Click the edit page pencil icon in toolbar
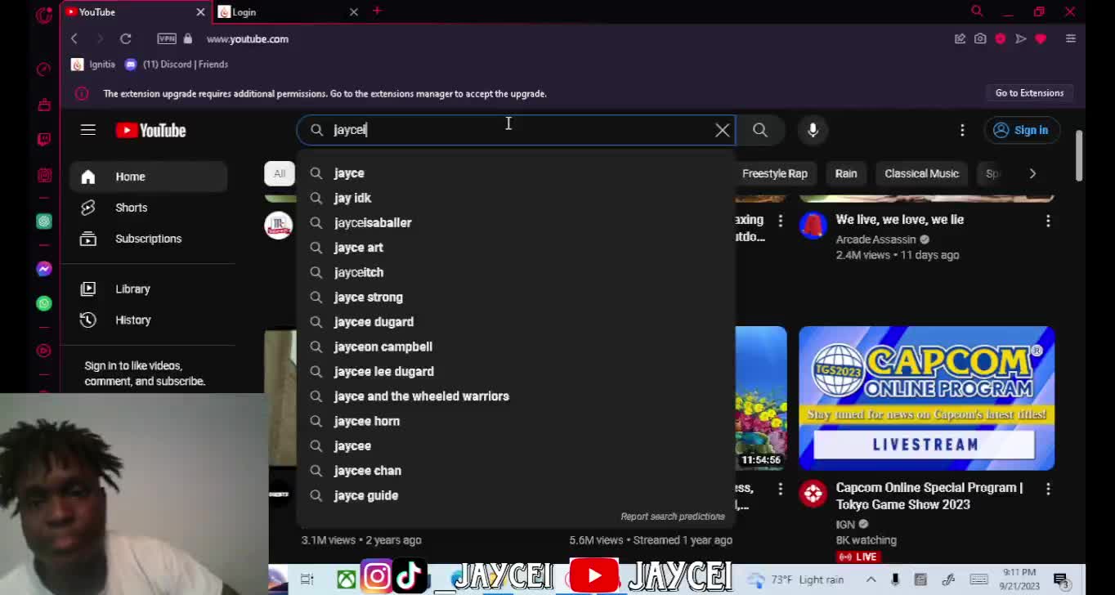The height and width of the screenshot is (595, 1115). [x=960, y=38]
